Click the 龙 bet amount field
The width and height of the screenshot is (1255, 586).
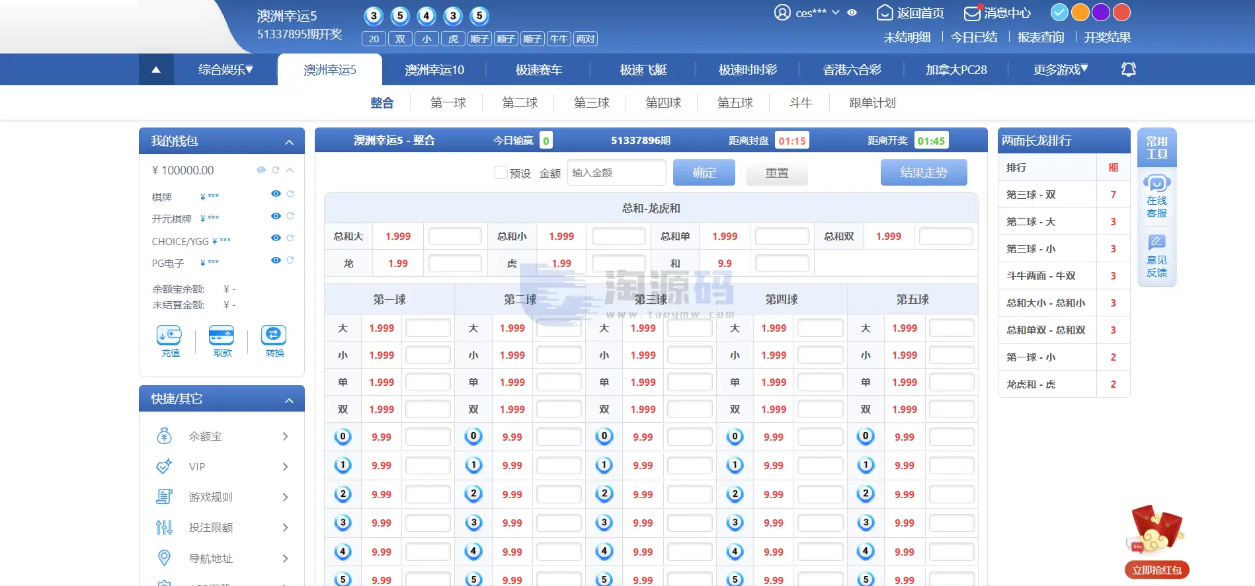(455, 263)
